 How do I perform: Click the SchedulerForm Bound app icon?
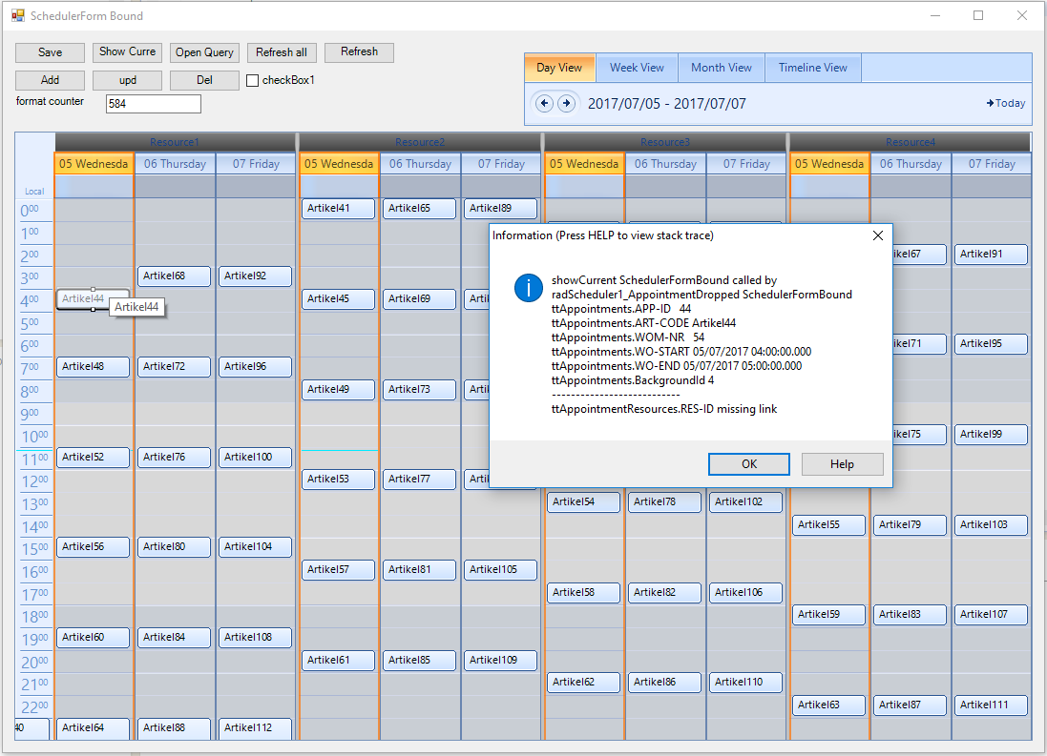coord(18,15)
